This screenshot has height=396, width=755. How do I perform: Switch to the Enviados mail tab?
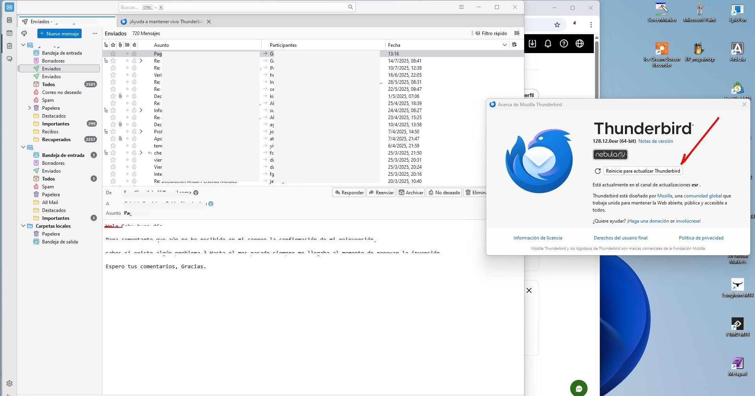click(x=67, y=22)
